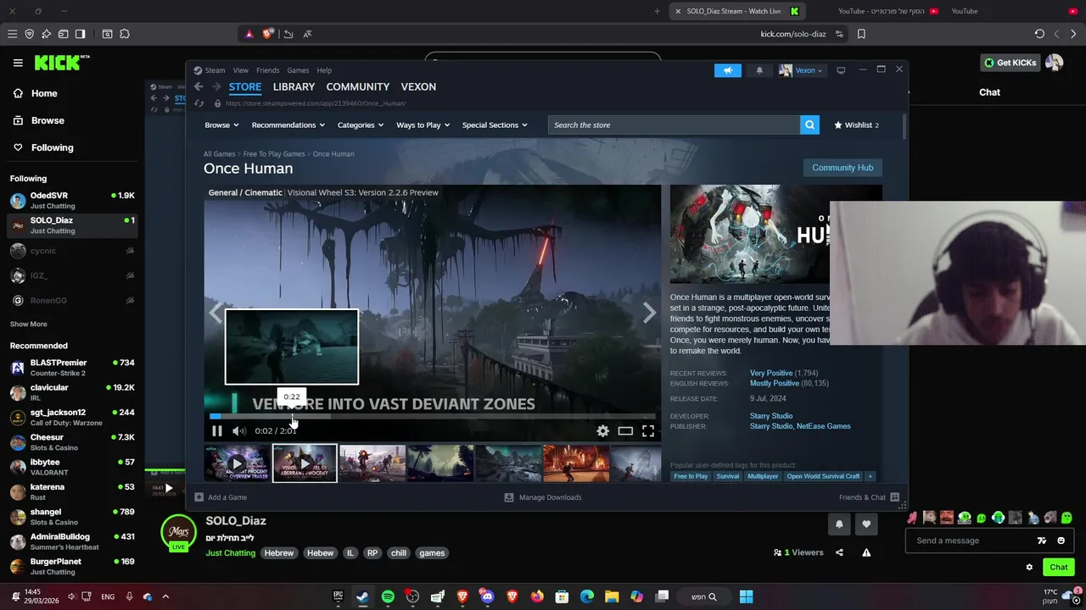This screenshot has height=610, width=1086.
Task: Expand the Browse dropdown
Action: tap(221, 125)
